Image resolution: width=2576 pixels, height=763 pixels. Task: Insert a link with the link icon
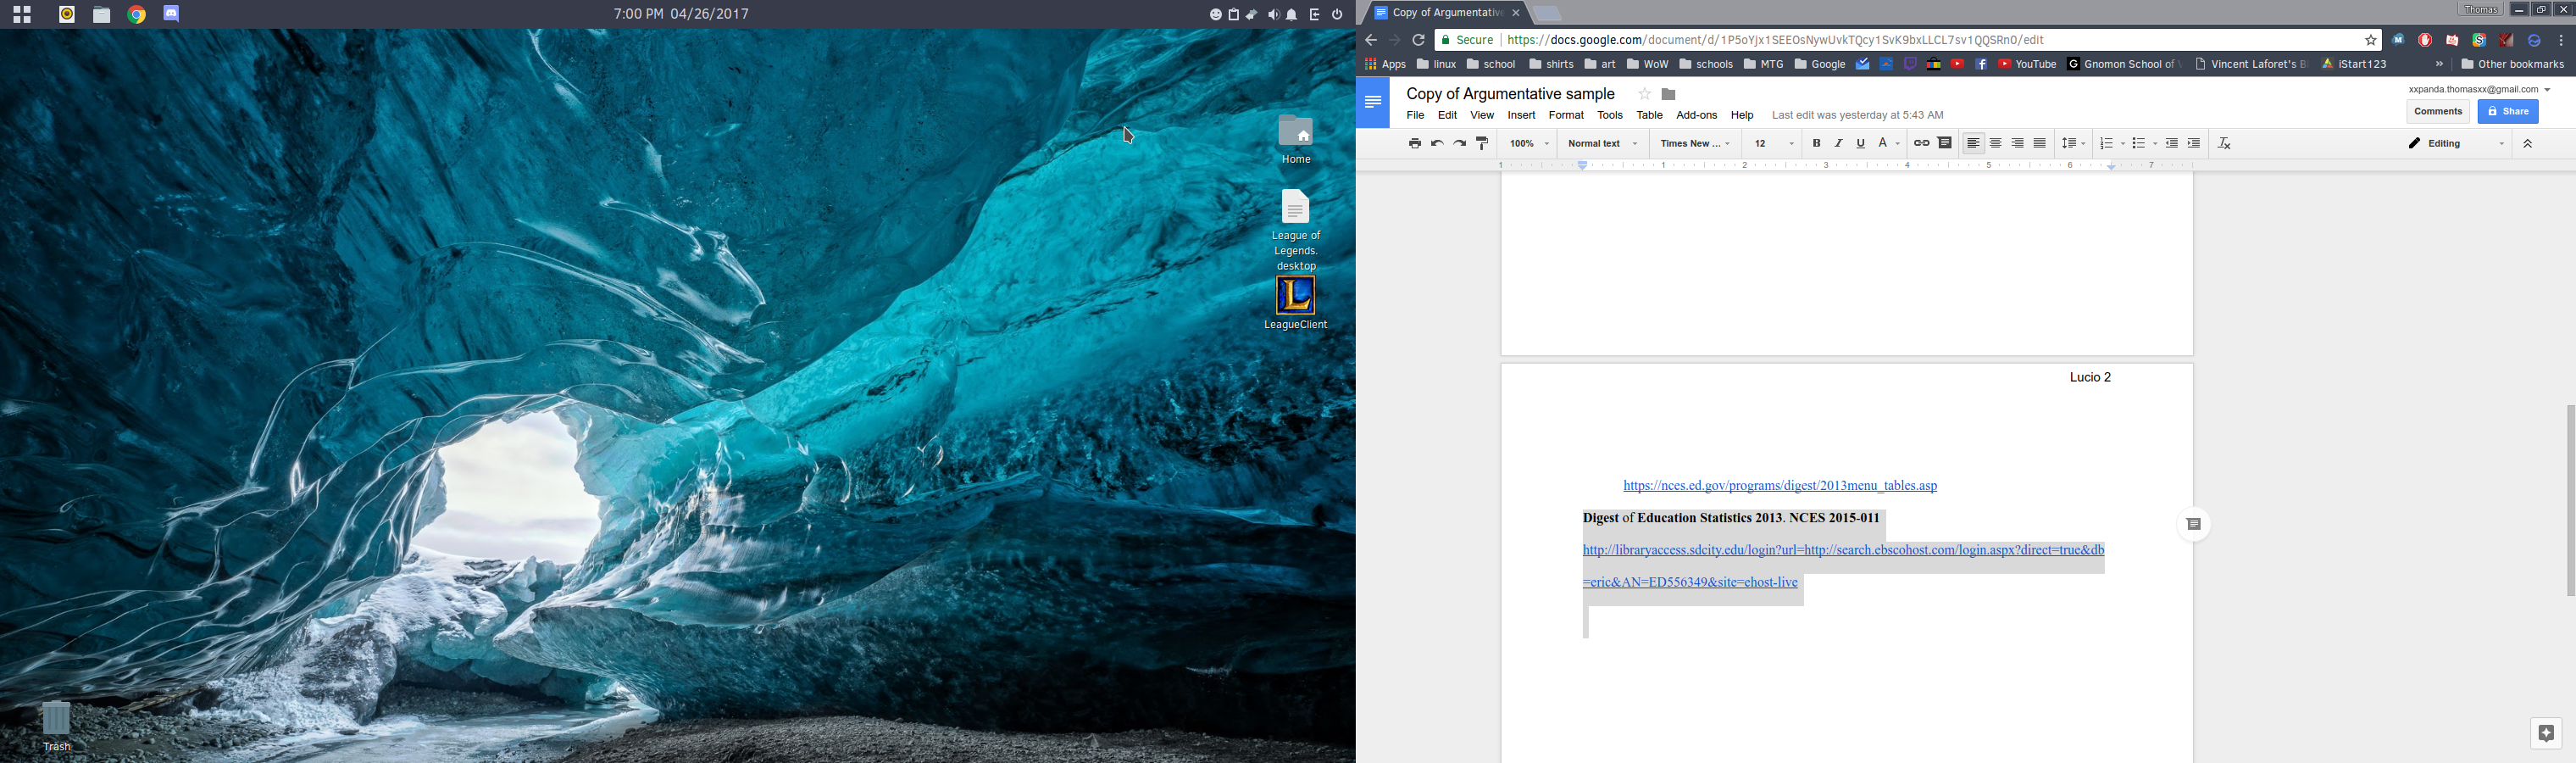1921,143
